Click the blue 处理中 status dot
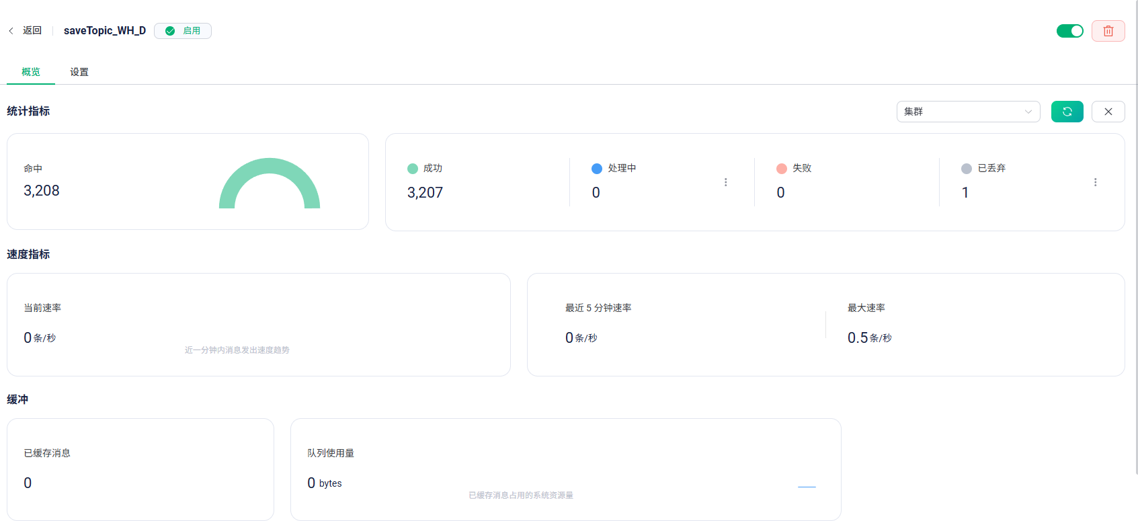 [x=597, y=169]
